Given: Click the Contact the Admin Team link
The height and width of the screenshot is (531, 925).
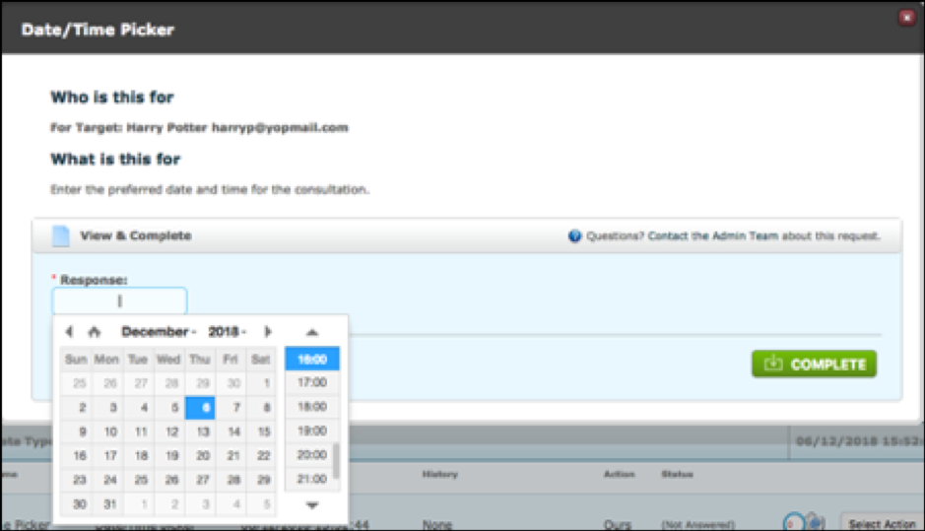Looking at the screenshot, I should point(712,236).
